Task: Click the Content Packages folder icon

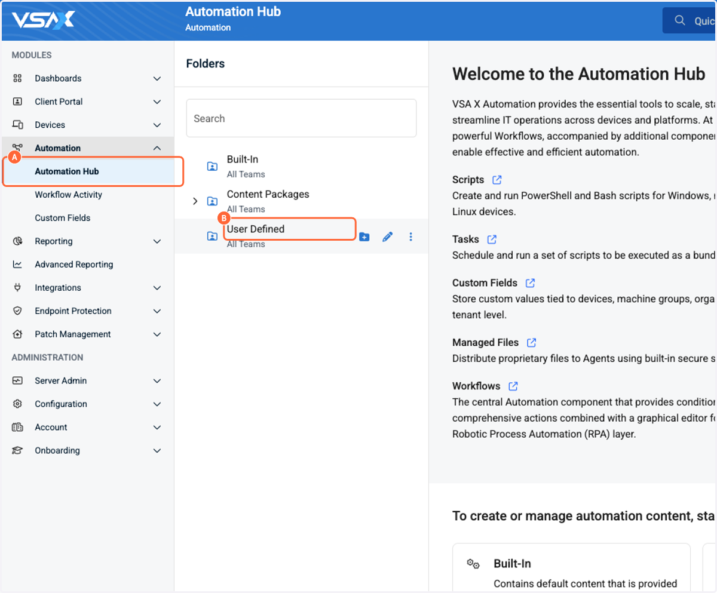Action: point(212,201)
